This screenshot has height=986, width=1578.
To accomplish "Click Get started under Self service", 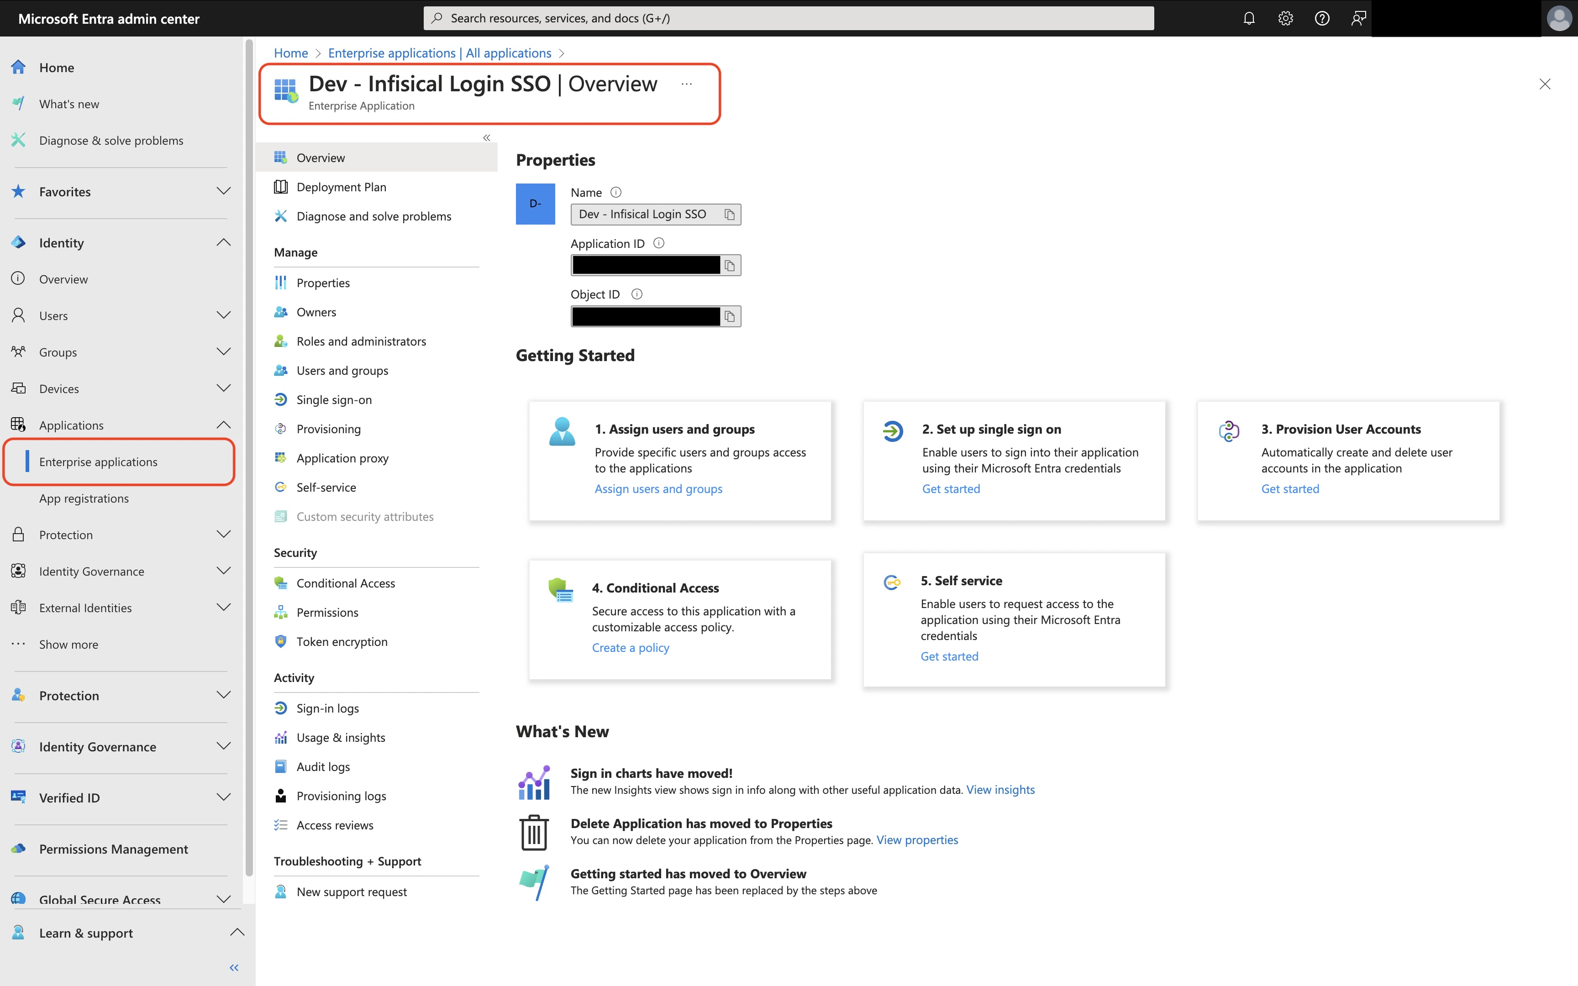I will pyautogui.click(x=949, y=656).
